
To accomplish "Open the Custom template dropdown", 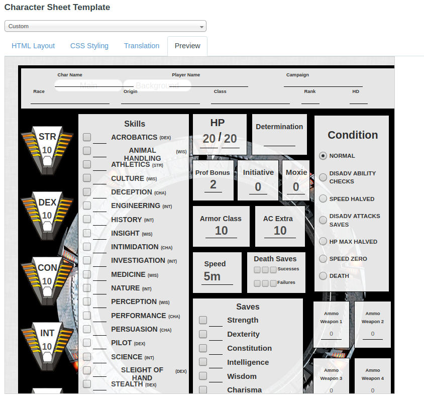I will click(105, 26).
